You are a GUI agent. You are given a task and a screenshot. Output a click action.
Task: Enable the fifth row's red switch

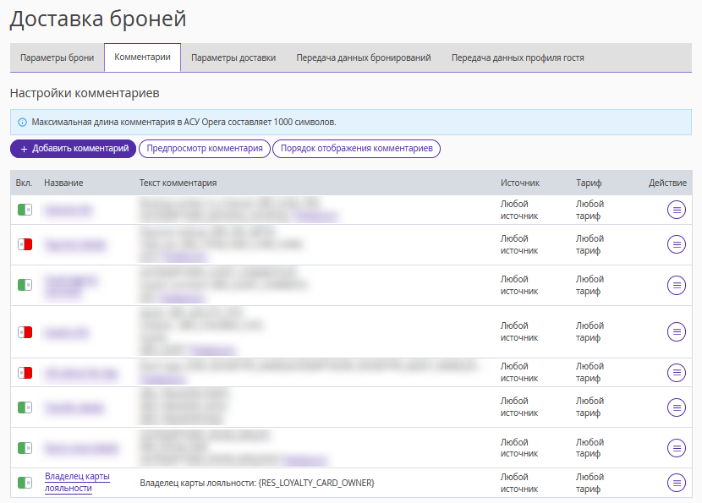(x=25, y=372)
